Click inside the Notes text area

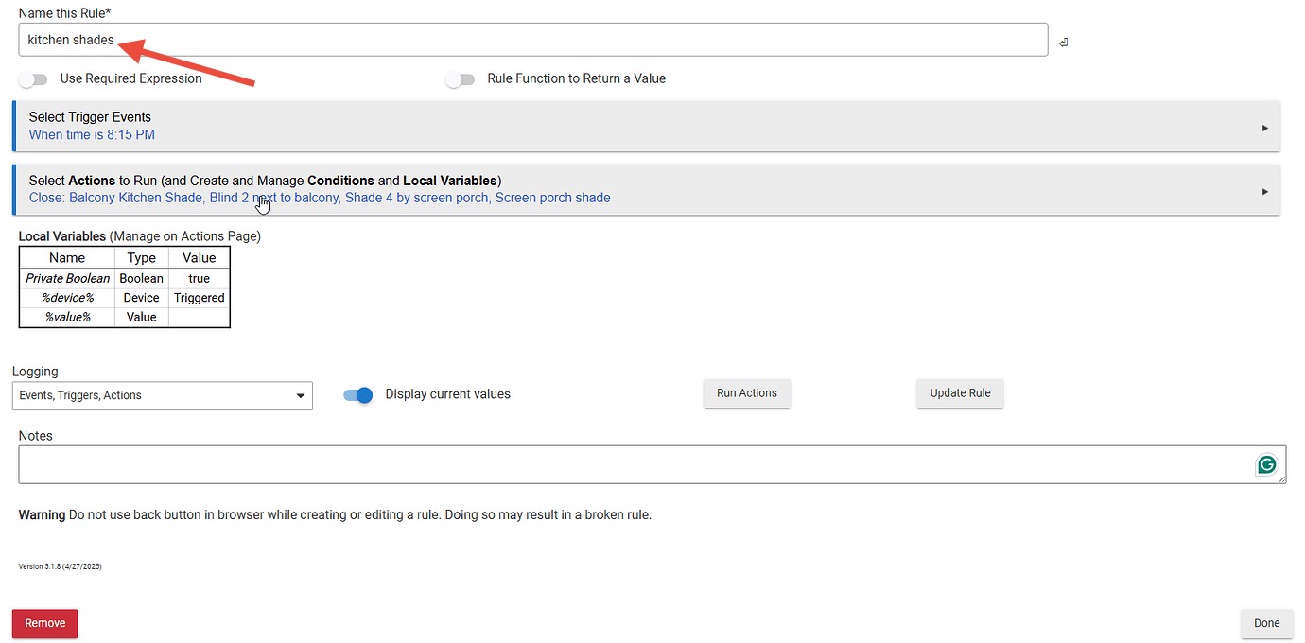click(634, 464)
